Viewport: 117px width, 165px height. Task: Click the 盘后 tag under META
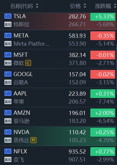pyautogui.click(x=8, y=44)
